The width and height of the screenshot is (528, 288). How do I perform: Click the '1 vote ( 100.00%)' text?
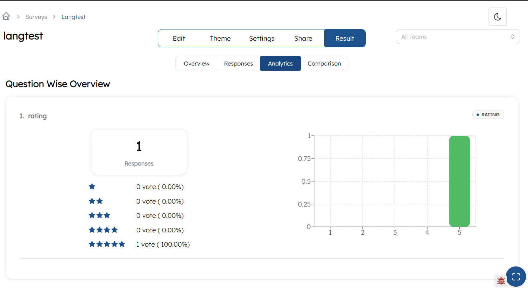163,244
